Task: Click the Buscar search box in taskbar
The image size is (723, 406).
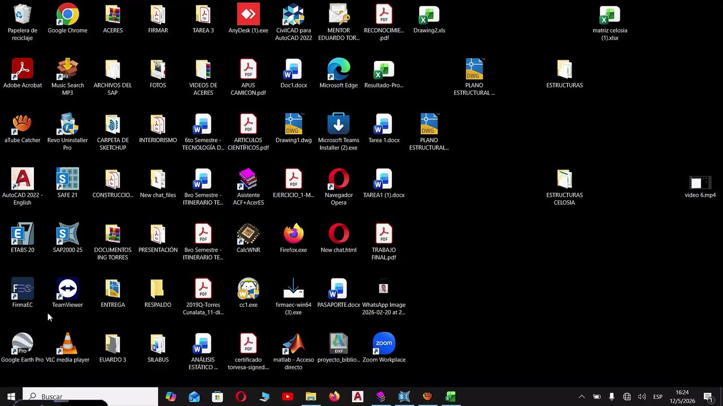Action: (90, 396)
